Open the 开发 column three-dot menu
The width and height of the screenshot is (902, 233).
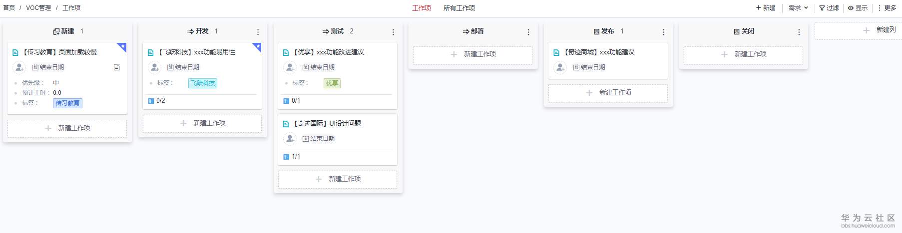coord(258,32)
